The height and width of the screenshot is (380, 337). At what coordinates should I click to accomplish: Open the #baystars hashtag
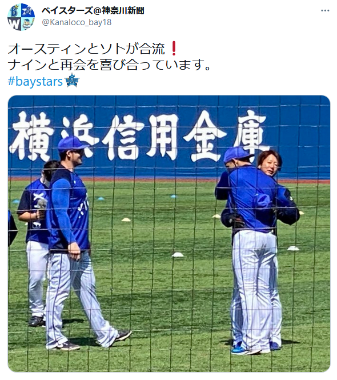point(35,81)
